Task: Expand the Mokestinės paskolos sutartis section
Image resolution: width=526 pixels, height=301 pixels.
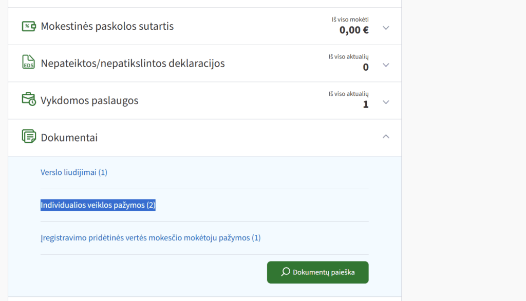Action: pos(386,28)
